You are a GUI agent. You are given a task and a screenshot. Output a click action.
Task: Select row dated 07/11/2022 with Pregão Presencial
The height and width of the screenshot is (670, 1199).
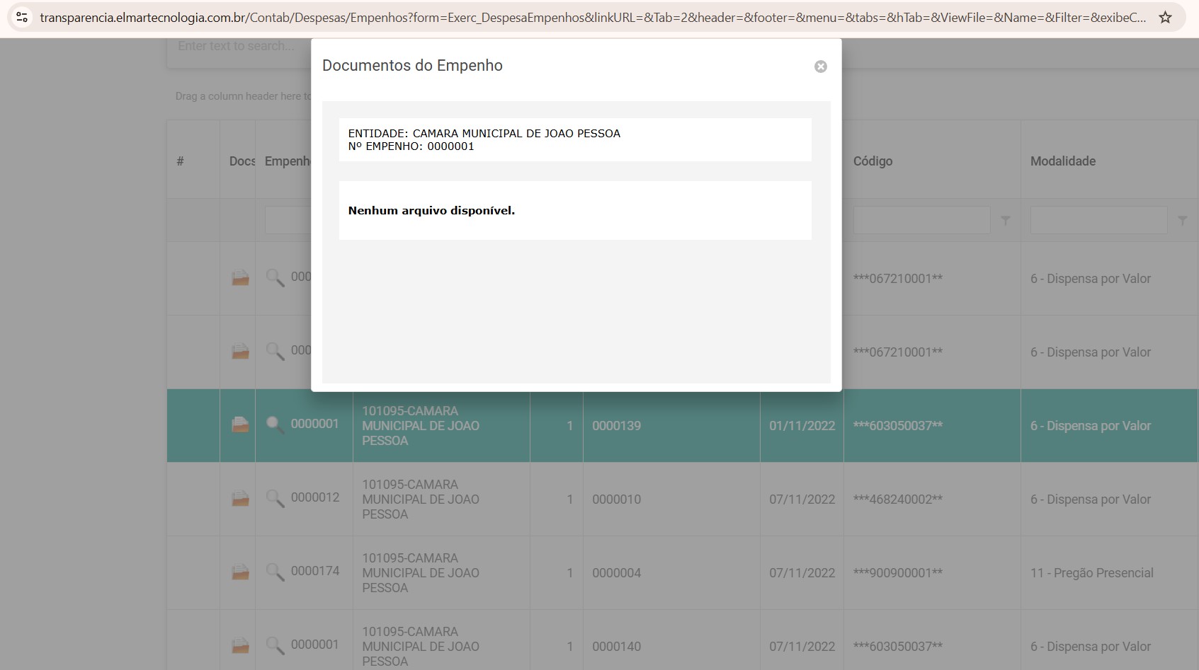(802, 573)
